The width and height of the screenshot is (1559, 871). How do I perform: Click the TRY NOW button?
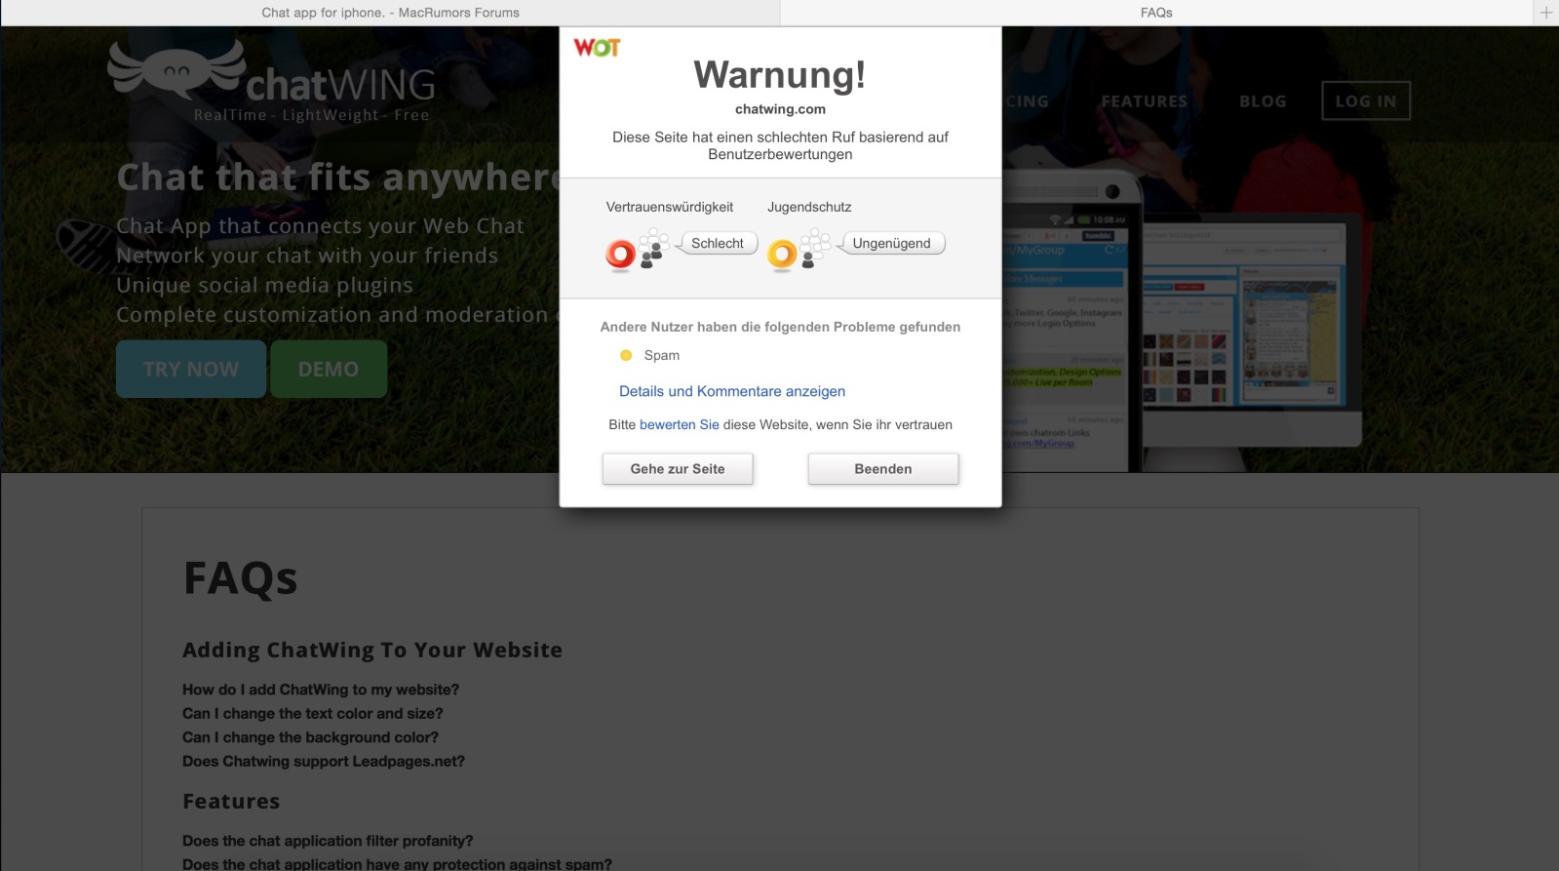(191, 369)
